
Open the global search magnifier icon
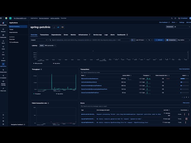click(172, 18)
